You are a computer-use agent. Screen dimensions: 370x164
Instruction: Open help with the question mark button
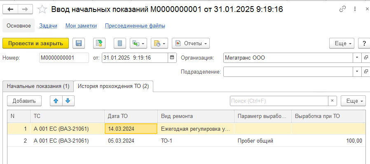tap(364, 43)
